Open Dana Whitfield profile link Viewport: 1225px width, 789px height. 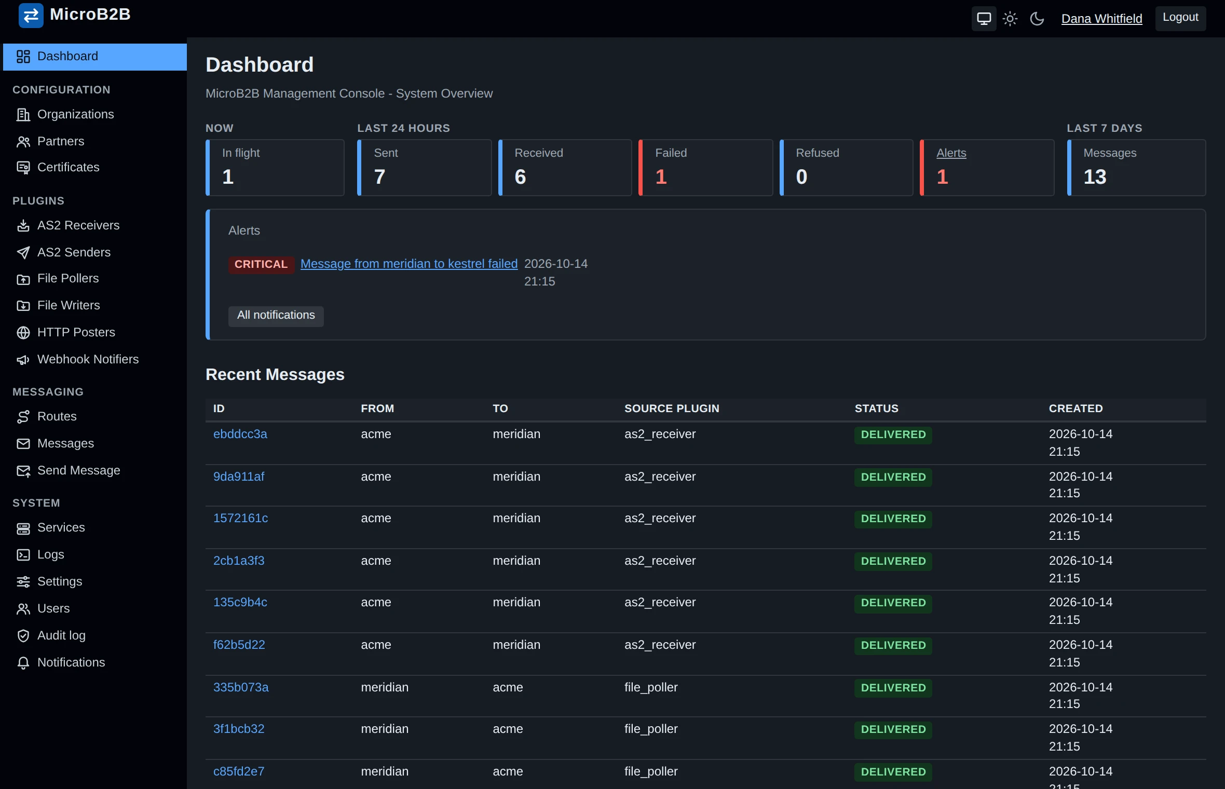[x=1101, y=19]
